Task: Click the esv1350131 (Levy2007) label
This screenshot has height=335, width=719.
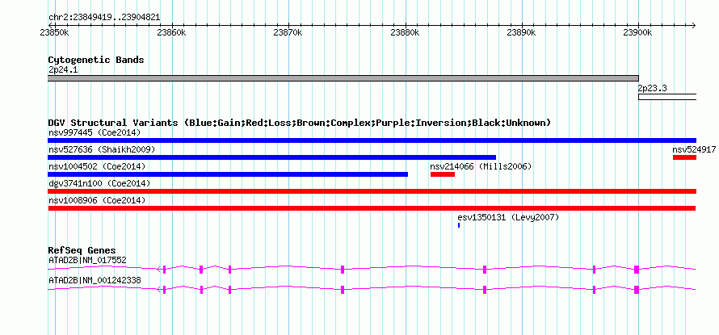Action: pos(508,217)
